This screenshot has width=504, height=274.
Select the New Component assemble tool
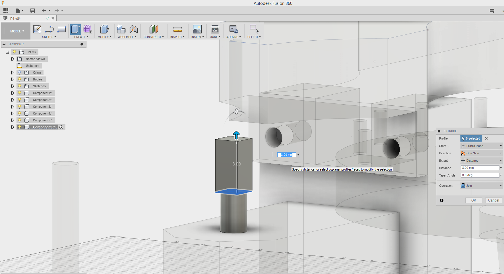click(x=121, y=29)
